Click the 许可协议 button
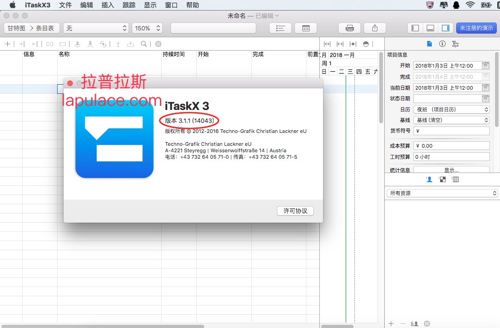500x328 pixels. (295, 211)
